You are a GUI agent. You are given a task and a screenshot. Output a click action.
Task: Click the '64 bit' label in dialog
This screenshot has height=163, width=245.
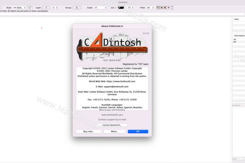[146, 33]
